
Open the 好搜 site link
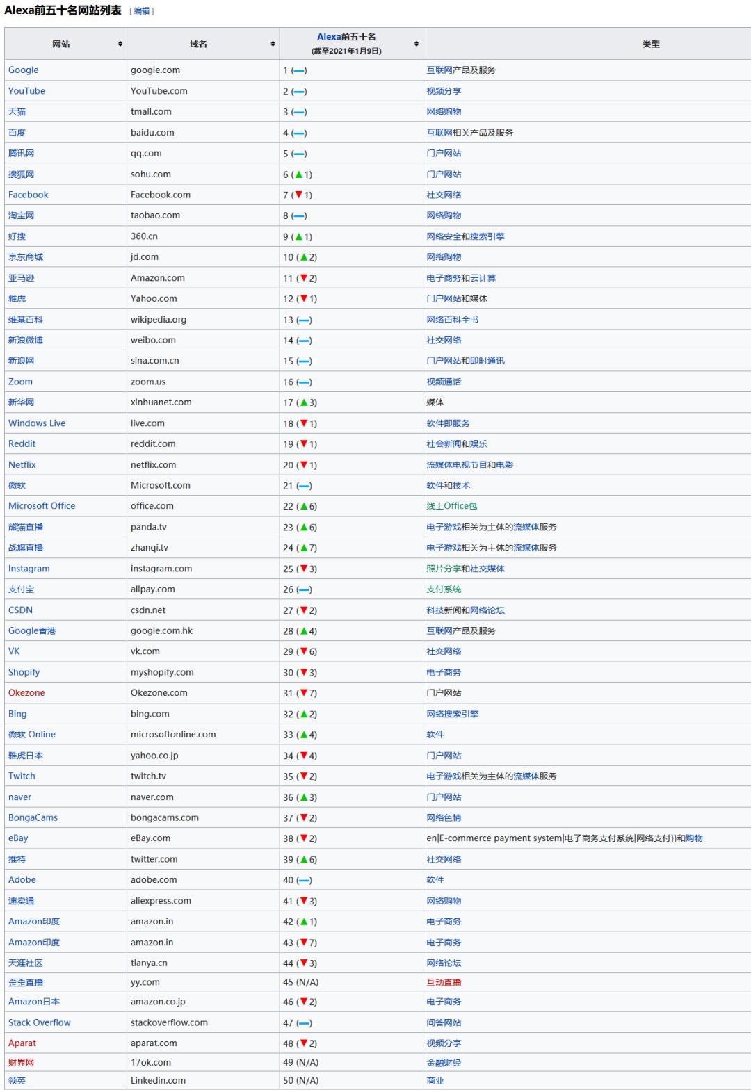pos(17,236)
